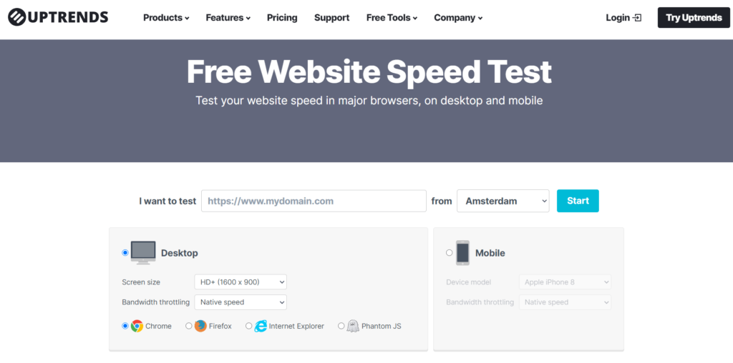Image resolution: width=733 pixels, height=363 pixels.
Task: Open Desktop Bandwidth throttling dropdown
Action: 241,302
